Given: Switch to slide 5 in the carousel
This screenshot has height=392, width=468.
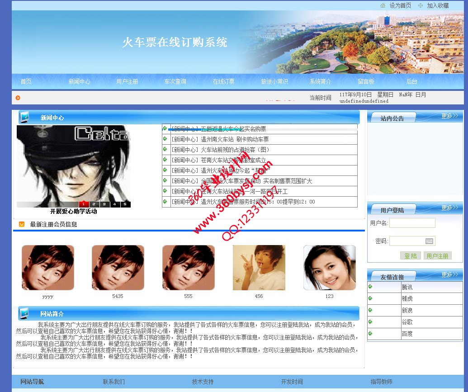Looking at the screenshot, I should click(125, 204).
